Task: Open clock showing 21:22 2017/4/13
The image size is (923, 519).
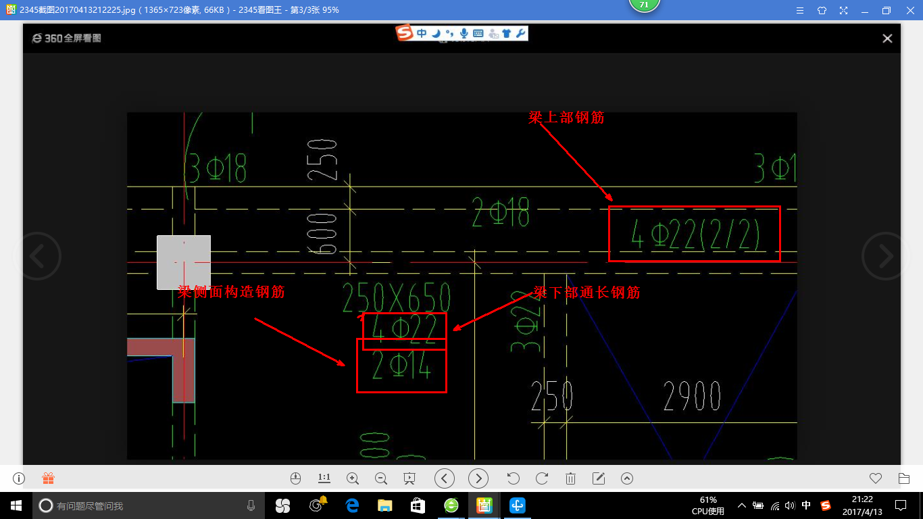Action: coord(862,505)
